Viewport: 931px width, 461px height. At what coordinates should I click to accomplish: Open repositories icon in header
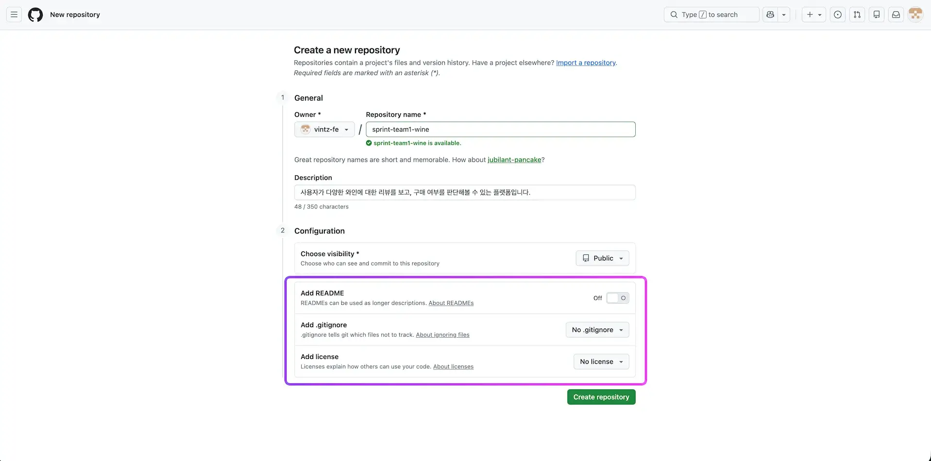[877, 15]
